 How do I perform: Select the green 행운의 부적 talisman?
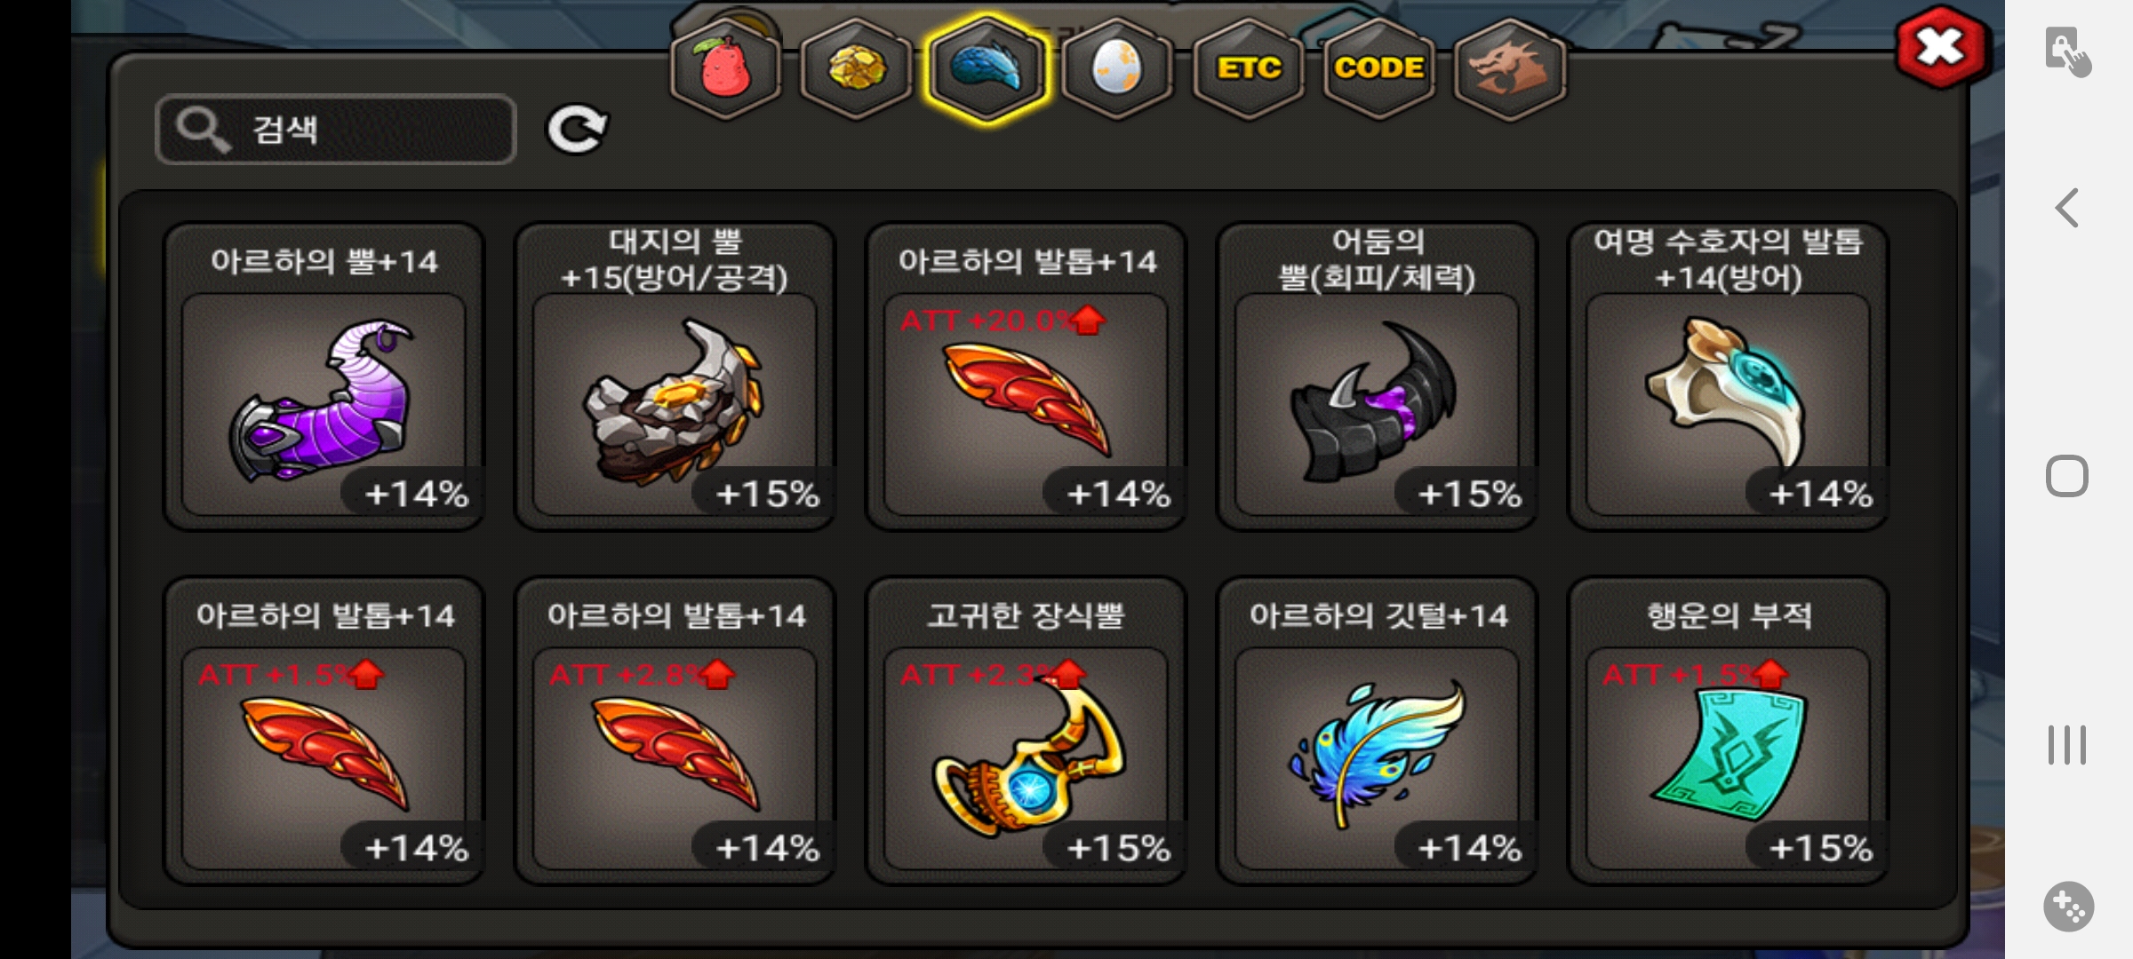(1729, 731)
